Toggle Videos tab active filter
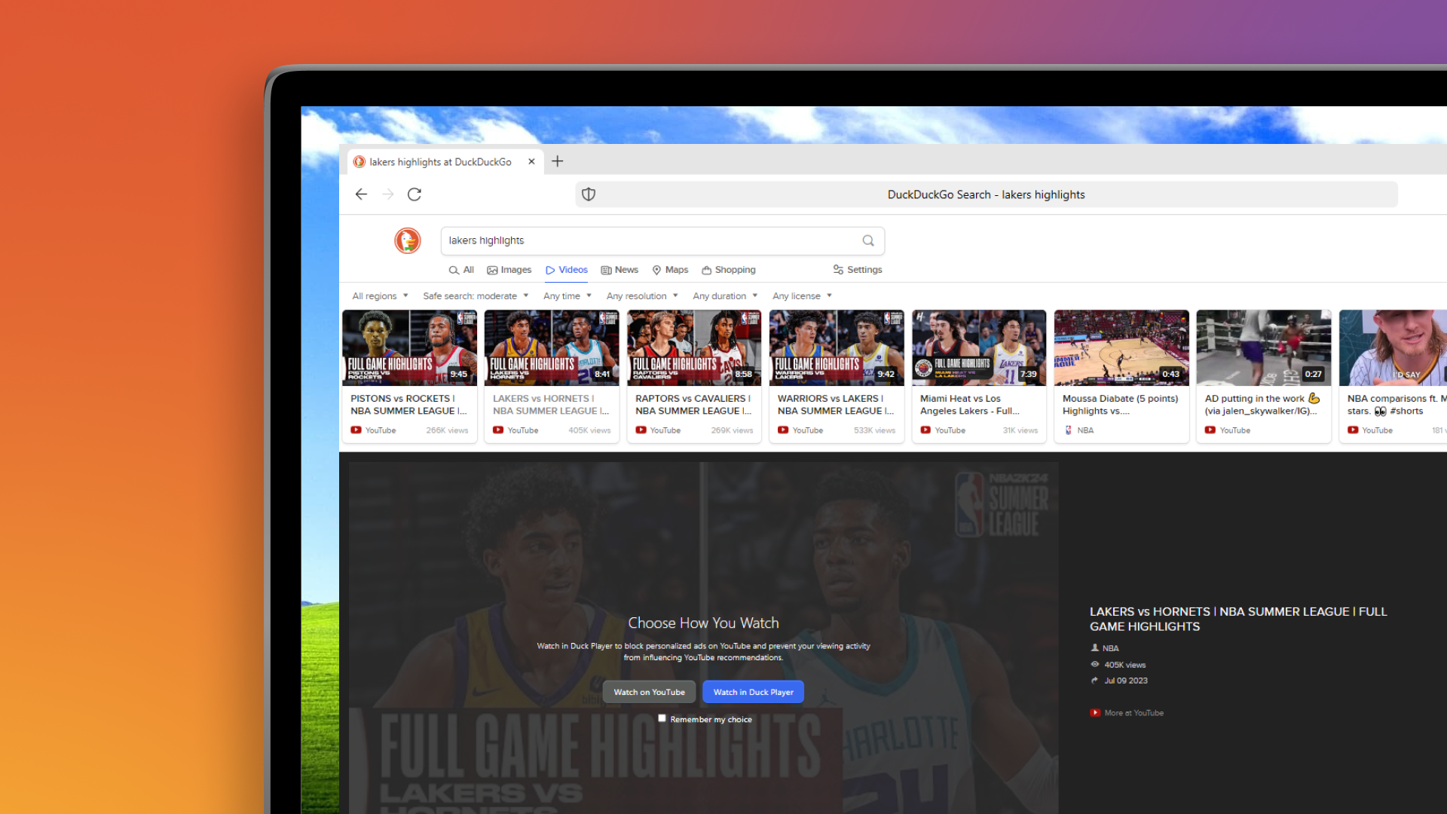The image size is (1447, 814). [567, 269]
